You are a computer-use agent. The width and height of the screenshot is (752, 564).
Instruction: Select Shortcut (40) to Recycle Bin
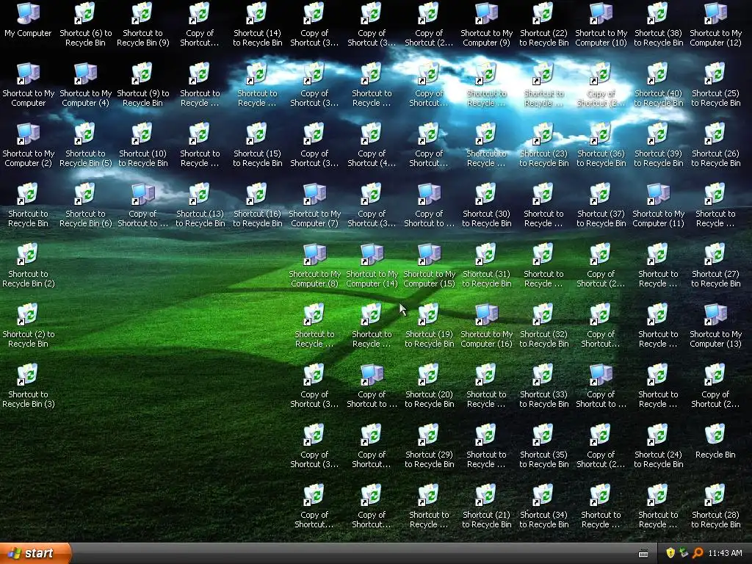tap(658, 85)
